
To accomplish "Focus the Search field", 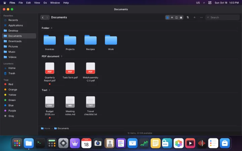I will point(223,17).
